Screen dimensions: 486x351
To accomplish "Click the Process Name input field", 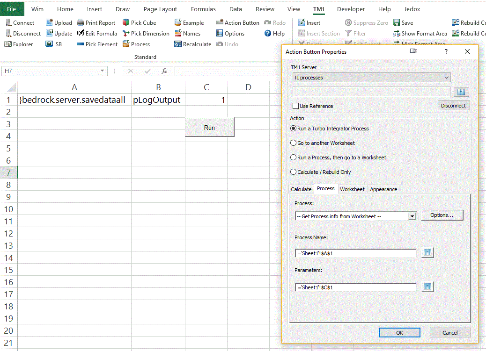I will (x=356, y=253).
